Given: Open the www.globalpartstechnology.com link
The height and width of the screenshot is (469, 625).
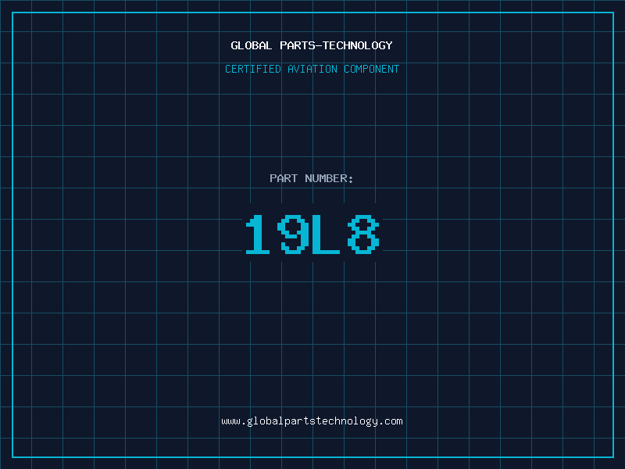Looking at the screenshot, I should [312, 421].
